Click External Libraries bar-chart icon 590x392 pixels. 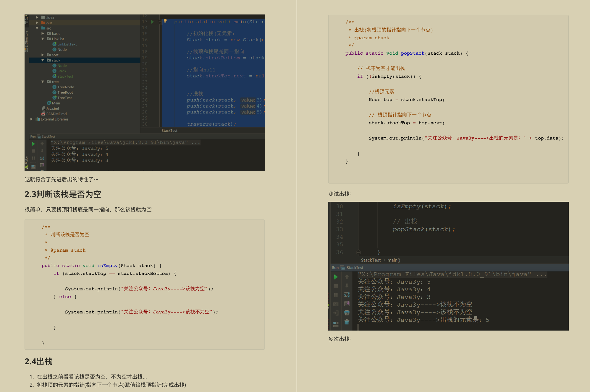point(38,119)
